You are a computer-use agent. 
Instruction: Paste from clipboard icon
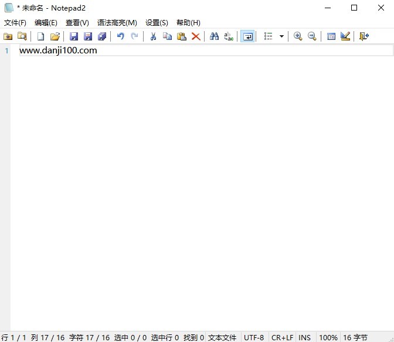[182, 36]
